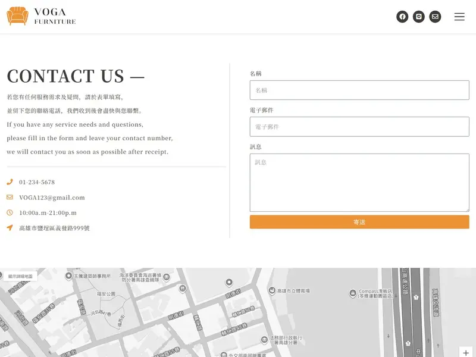This screenshot has height=357, width=476.
Task: Click the 電子郵件 field label
Action: pos(262,110)
